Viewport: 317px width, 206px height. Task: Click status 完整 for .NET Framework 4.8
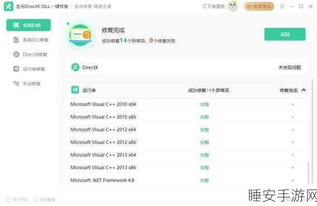(204, 180)
